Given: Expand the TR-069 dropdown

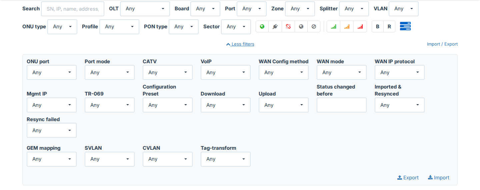Looking at the screenshot, I should [x=110, y=105].
